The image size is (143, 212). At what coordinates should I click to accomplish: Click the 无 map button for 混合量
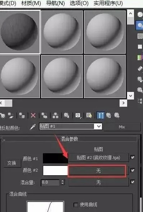(x=98, y=182)
